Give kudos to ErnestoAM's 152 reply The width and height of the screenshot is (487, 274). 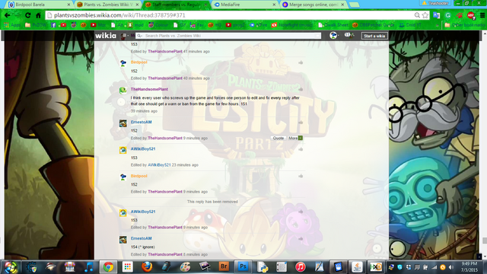click(x=301, y=123)
